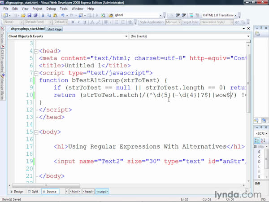Toggle the Bold formatting button

coord(73,22)
